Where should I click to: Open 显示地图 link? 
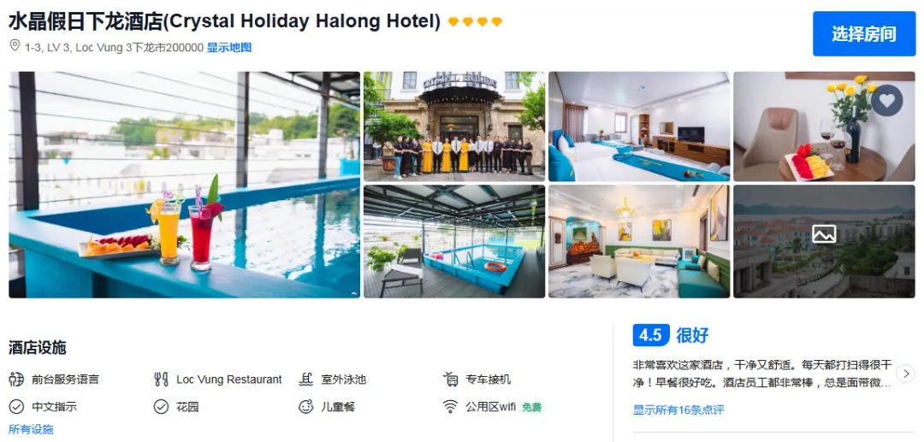click(229, 48)
